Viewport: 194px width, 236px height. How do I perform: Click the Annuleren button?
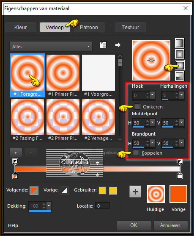pyautogui.click(x=171, y=225)
